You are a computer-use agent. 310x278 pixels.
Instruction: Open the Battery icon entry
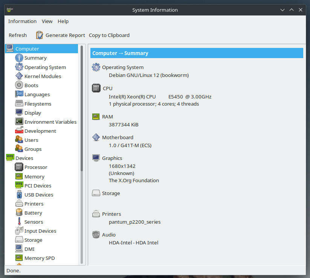19,213
